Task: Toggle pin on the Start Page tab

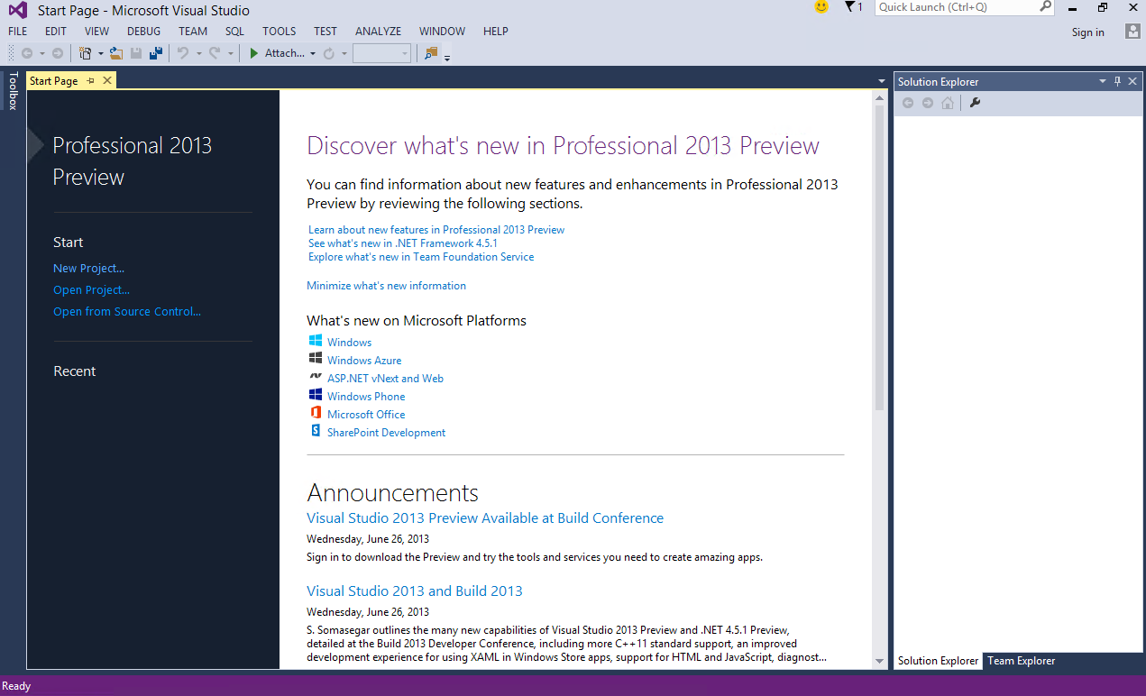Action: coord(90,80)
